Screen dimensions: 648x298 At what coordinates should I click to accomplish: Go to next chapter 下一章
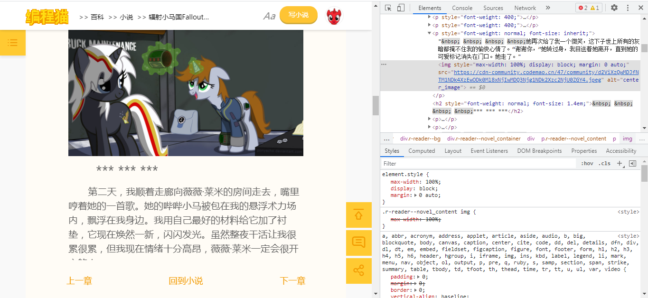293,281
